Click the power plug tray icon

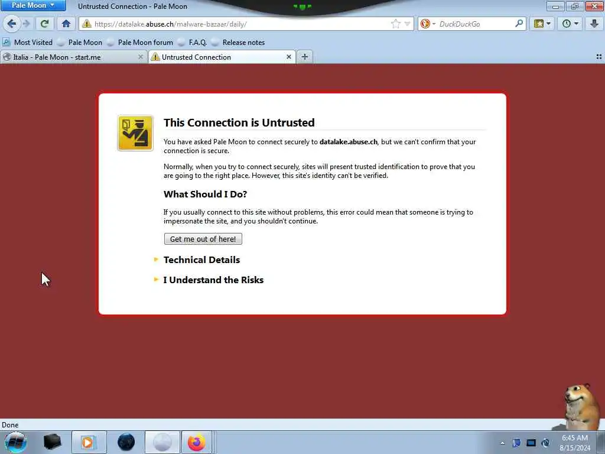(x=545, y=443)
